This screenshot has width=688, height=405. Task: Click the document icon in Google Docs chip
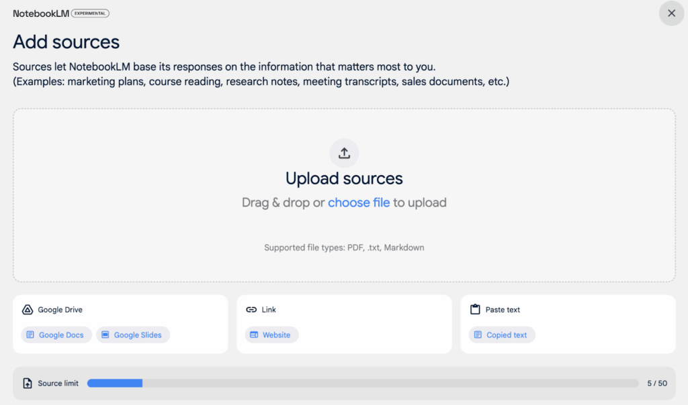point(30,335)
